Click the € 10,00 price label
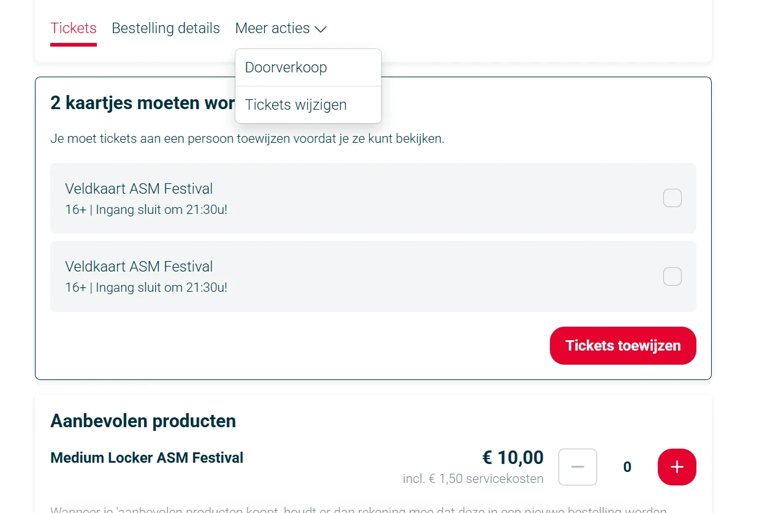762x513 pixels. [x=513, y=457]
